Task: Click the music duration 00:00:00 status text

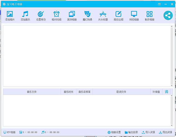Action: click(x=55, y=132)
